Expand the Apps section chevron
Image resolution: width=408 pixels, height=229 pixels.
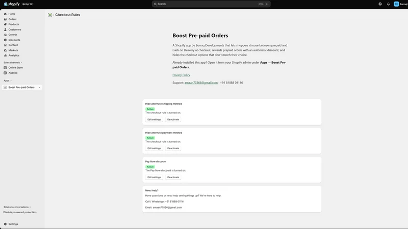11,81
